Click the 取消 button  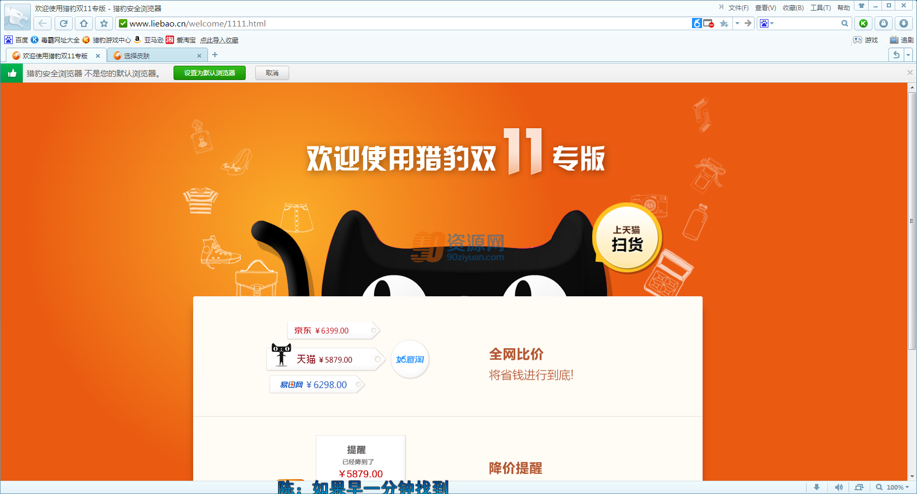[272, 73]
